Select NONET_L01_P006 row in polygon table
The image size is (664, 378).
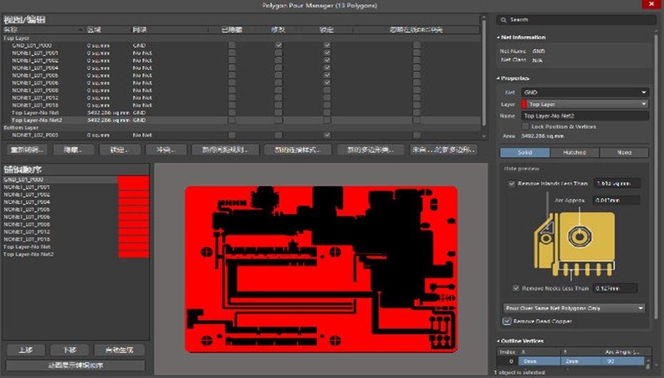tap(242, 83)
